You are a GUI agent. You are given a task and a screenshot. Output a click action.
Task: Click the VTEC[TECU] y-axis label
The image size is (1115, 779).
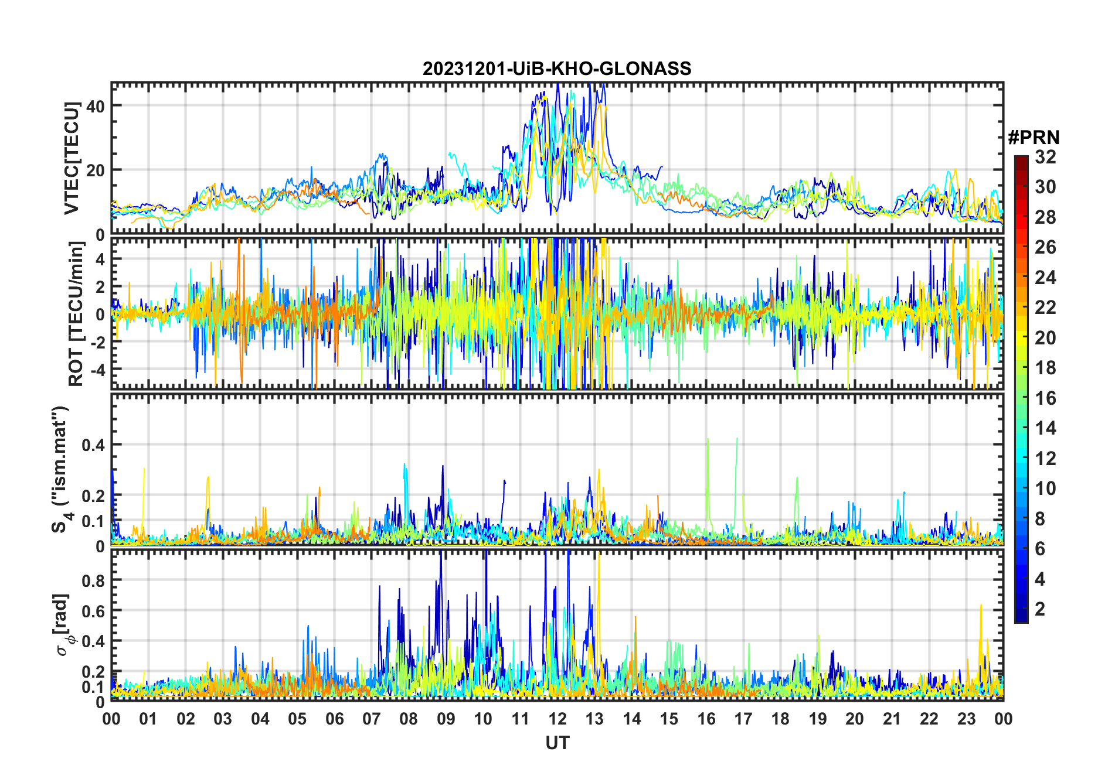(72, 159)
